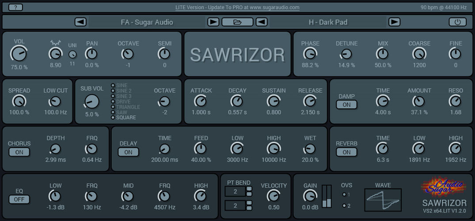Click the GAIN knob

pyautogui.click(x=310, y=196)
